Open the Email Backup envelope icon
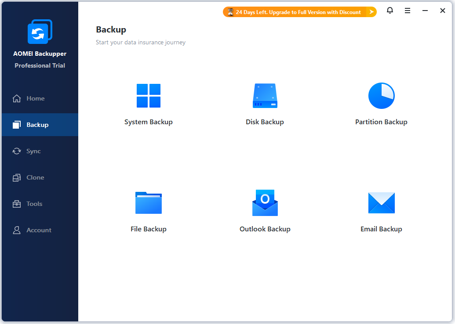Screen dimensions: 455x324 pyautogui.click(x=381, y=203)
